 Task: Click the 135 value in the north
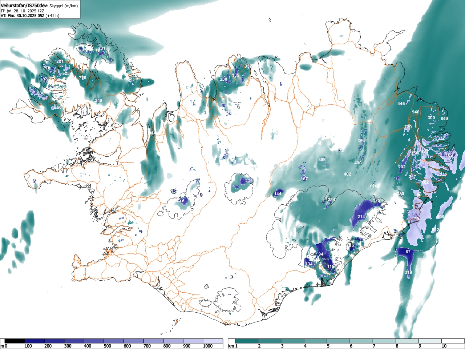tap(236, 75)
